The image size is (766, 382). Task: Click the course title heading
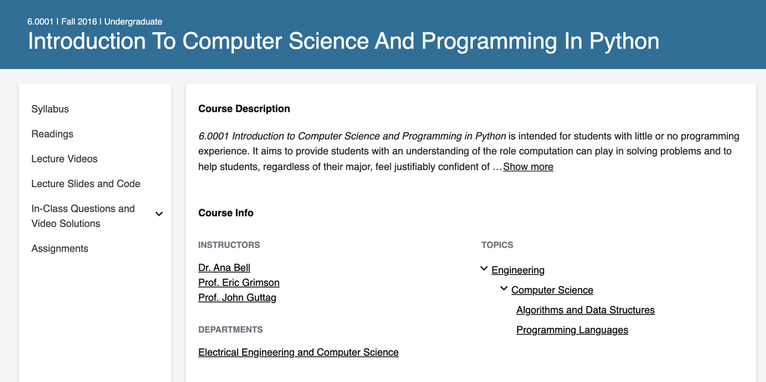[x=344, y=41]
